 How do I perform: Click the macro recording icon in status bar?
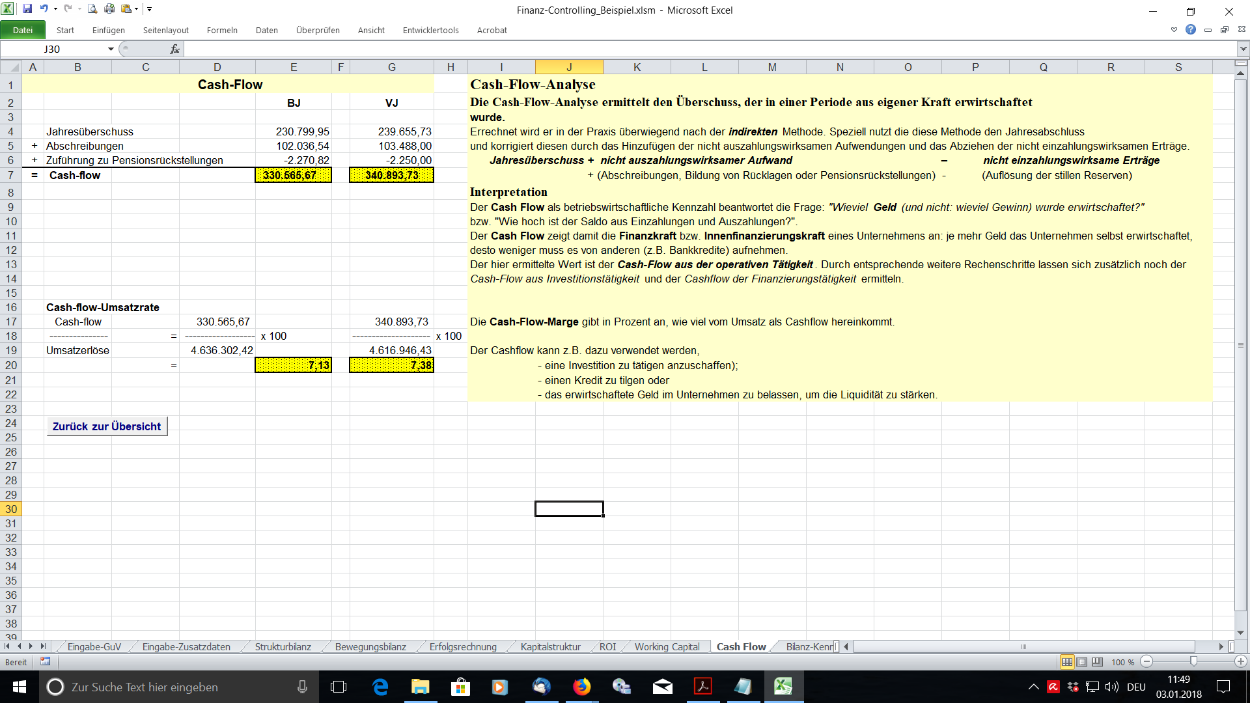coord(45,661)
